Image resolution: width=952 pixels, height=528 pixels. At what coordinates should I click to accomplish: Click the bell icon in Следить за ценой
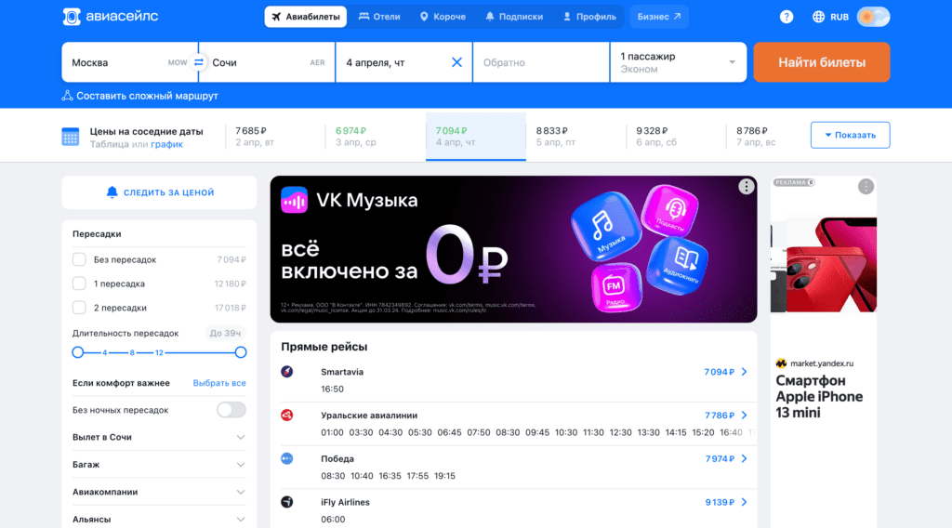(112, 192)
